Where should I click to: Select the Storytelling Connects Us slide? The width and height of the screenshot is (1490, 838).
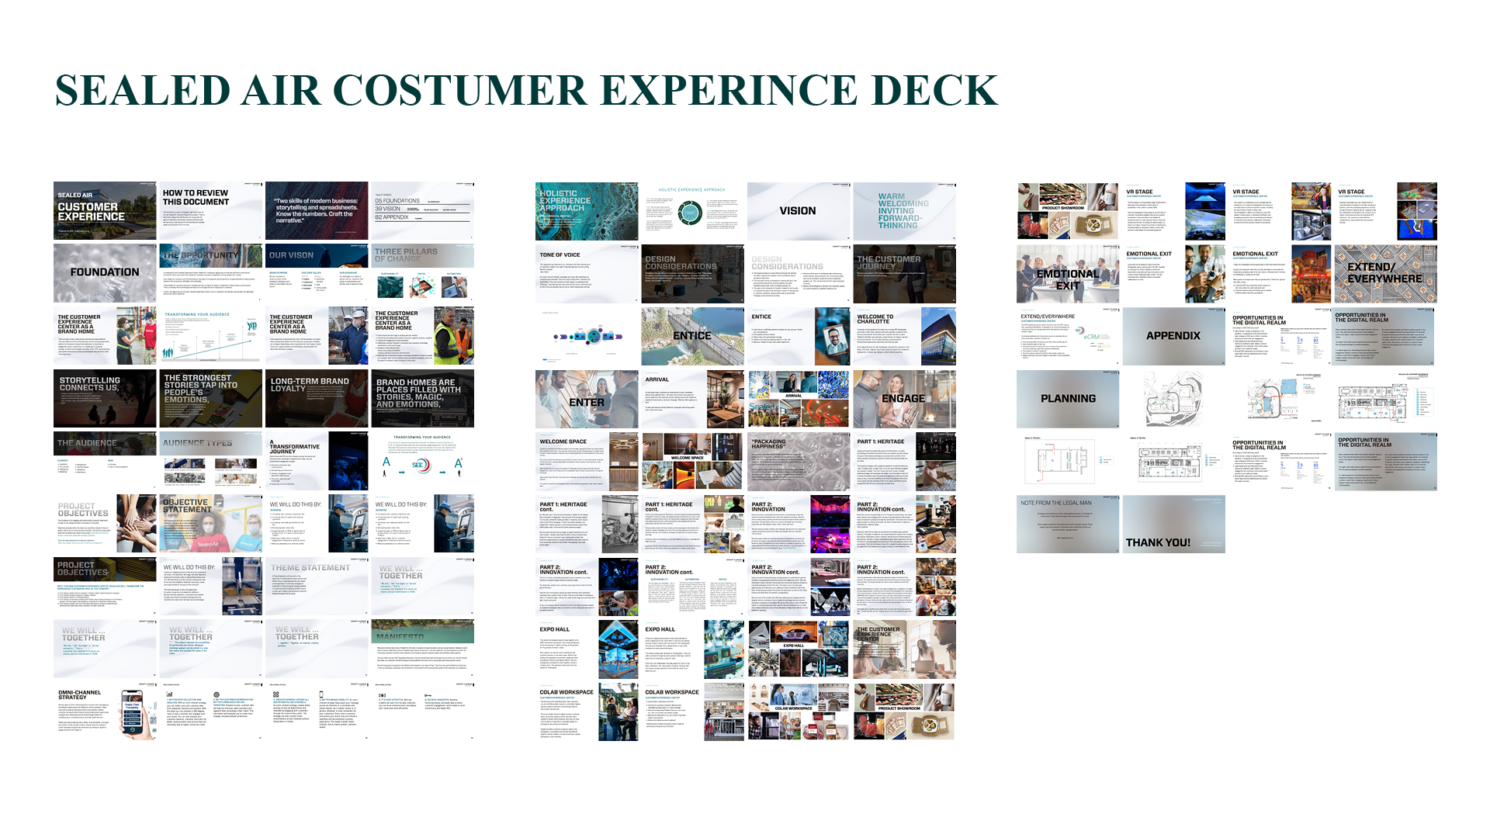(105, 399)
